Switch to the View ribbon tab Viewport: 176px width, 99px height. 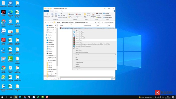62,11
